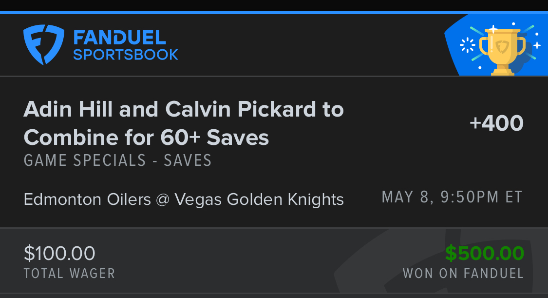Image resolution: width=548 pixels, height=298 pixels.
Task: Click the blue bar at the top
Action: tap(274, 13)
